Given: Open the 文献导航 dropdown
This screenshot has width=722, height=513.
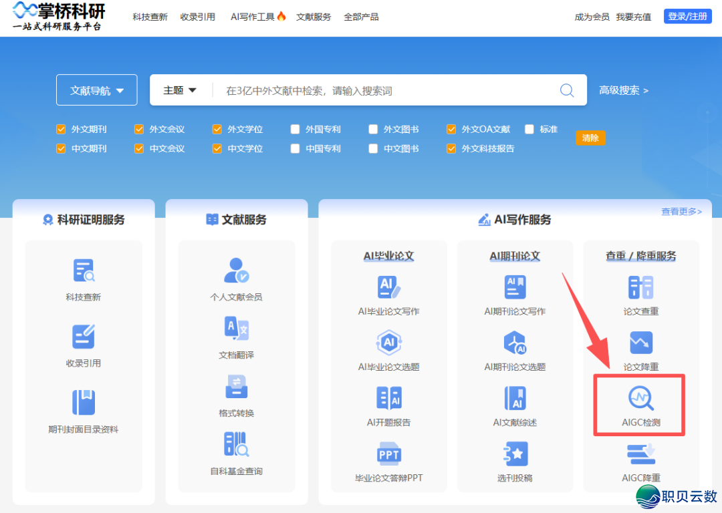Looking at the screenshot, I should [x=96, y=90].
